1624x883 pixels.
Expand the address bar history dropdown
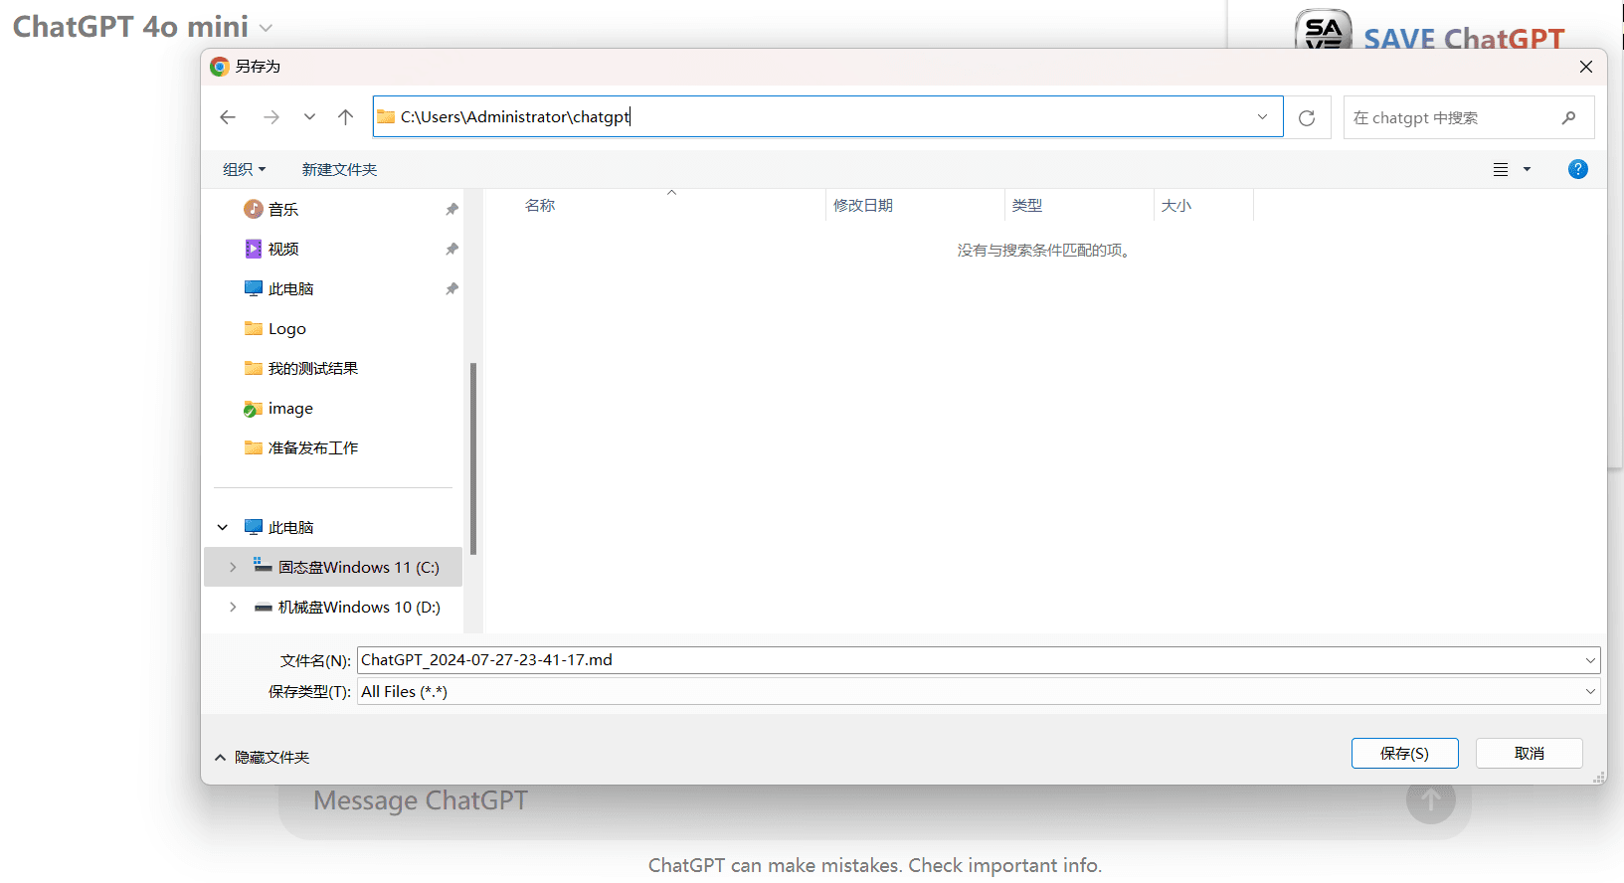[1262, 116]
